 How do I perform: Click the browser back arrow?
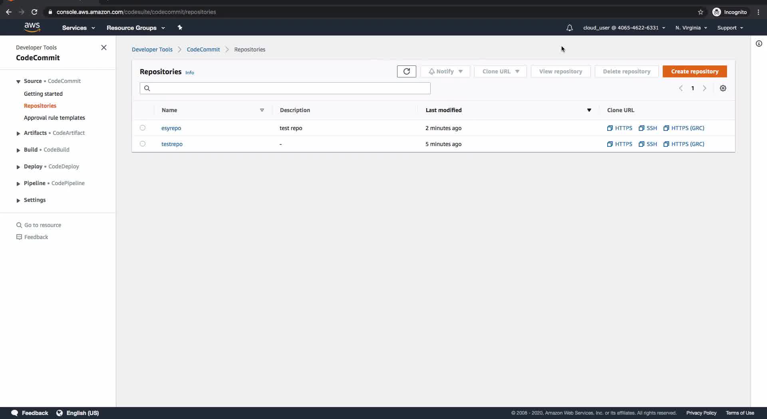[x=9, y=12]
